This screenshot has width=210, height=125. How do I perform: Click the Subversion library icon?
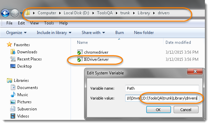13,109
